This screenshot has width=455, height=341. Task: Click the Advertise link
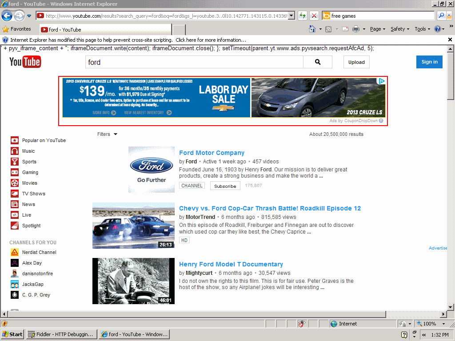point(438,248)
